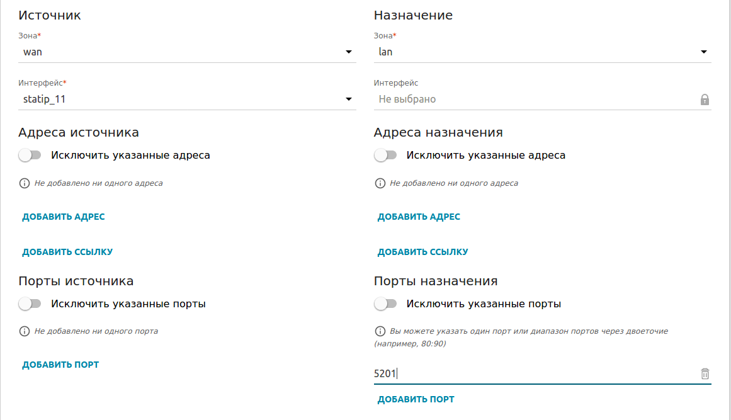Image resolution: width=731 pixels, height=420 pixels.
Task: Enable exclude specified destination addresses switch
Action: tap(385, 155)
